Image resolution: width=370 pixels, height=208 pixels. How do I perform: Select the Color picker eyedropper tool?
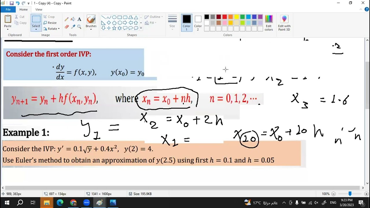pyautogui.click(x=73, y=27)
